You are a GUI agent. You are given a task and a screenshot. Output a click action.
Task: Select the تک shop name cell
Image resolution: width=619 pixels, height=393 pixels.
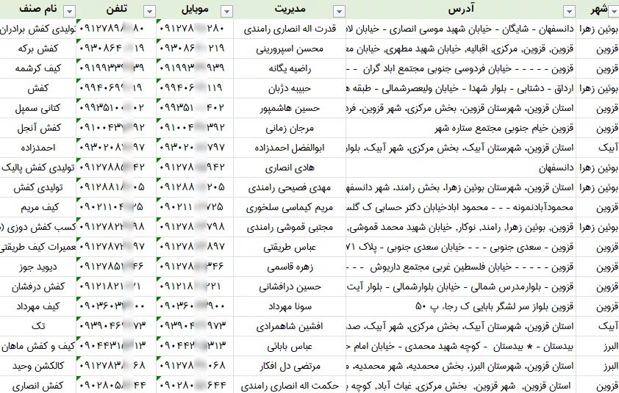(38, 326)
